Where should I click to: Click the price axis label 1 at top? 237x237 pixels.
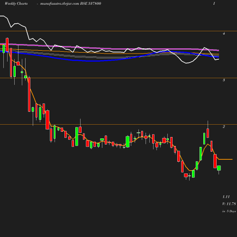pyautogui.click(x=214, y=3)
